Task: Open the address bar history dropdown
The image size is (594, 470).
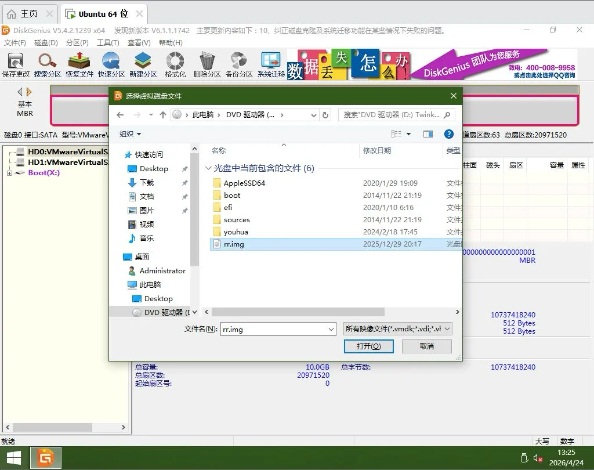Action: [x=314, y=115]
